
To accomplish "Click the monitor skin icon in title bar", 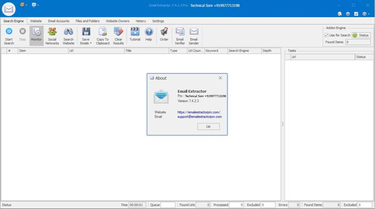I will pyautogui.click(x=34, y=5).
